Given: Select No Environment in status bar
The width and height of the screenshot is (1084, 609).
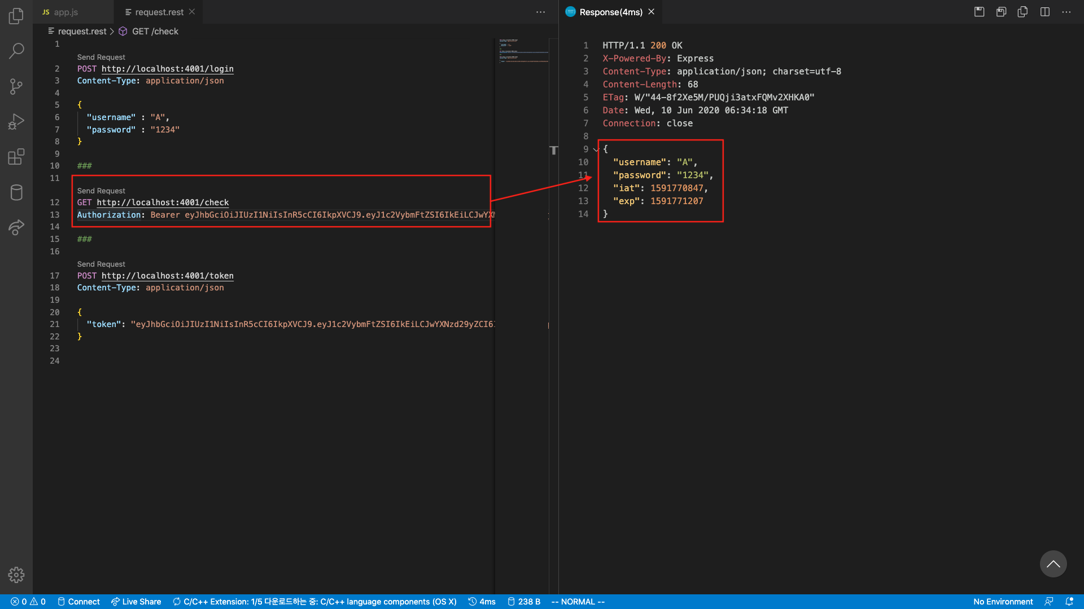Looking at the screenshot, I should point(1003,602).
